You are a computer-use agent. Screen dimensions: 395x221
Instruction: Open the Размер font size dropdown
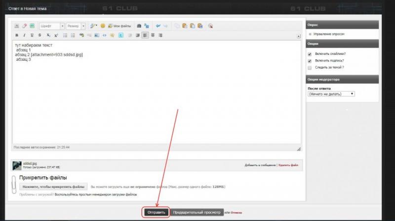pos(76,26)
